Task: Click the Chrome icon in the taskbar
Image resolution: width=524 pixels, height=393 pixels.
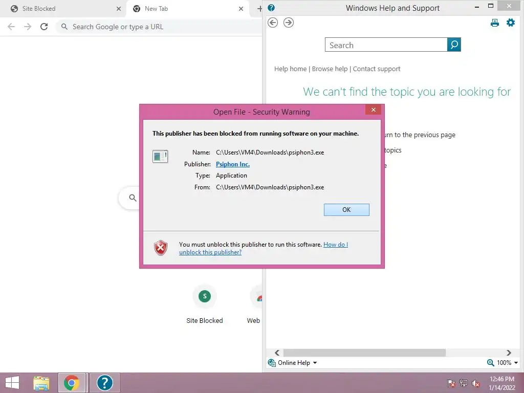Action: point(72,383)
